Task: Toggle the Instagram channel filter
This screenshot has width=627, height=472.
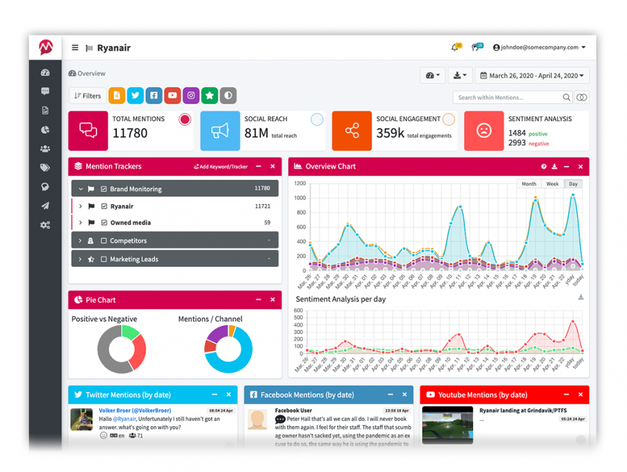Action: [x=191, y=96]
